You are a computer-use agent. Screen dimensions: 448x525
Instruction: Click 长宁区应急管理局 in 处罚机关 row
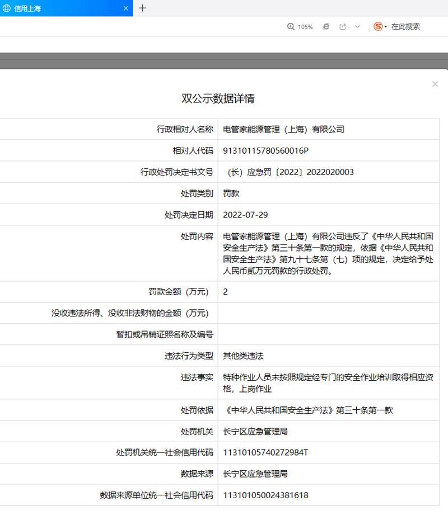click(255, 432)
